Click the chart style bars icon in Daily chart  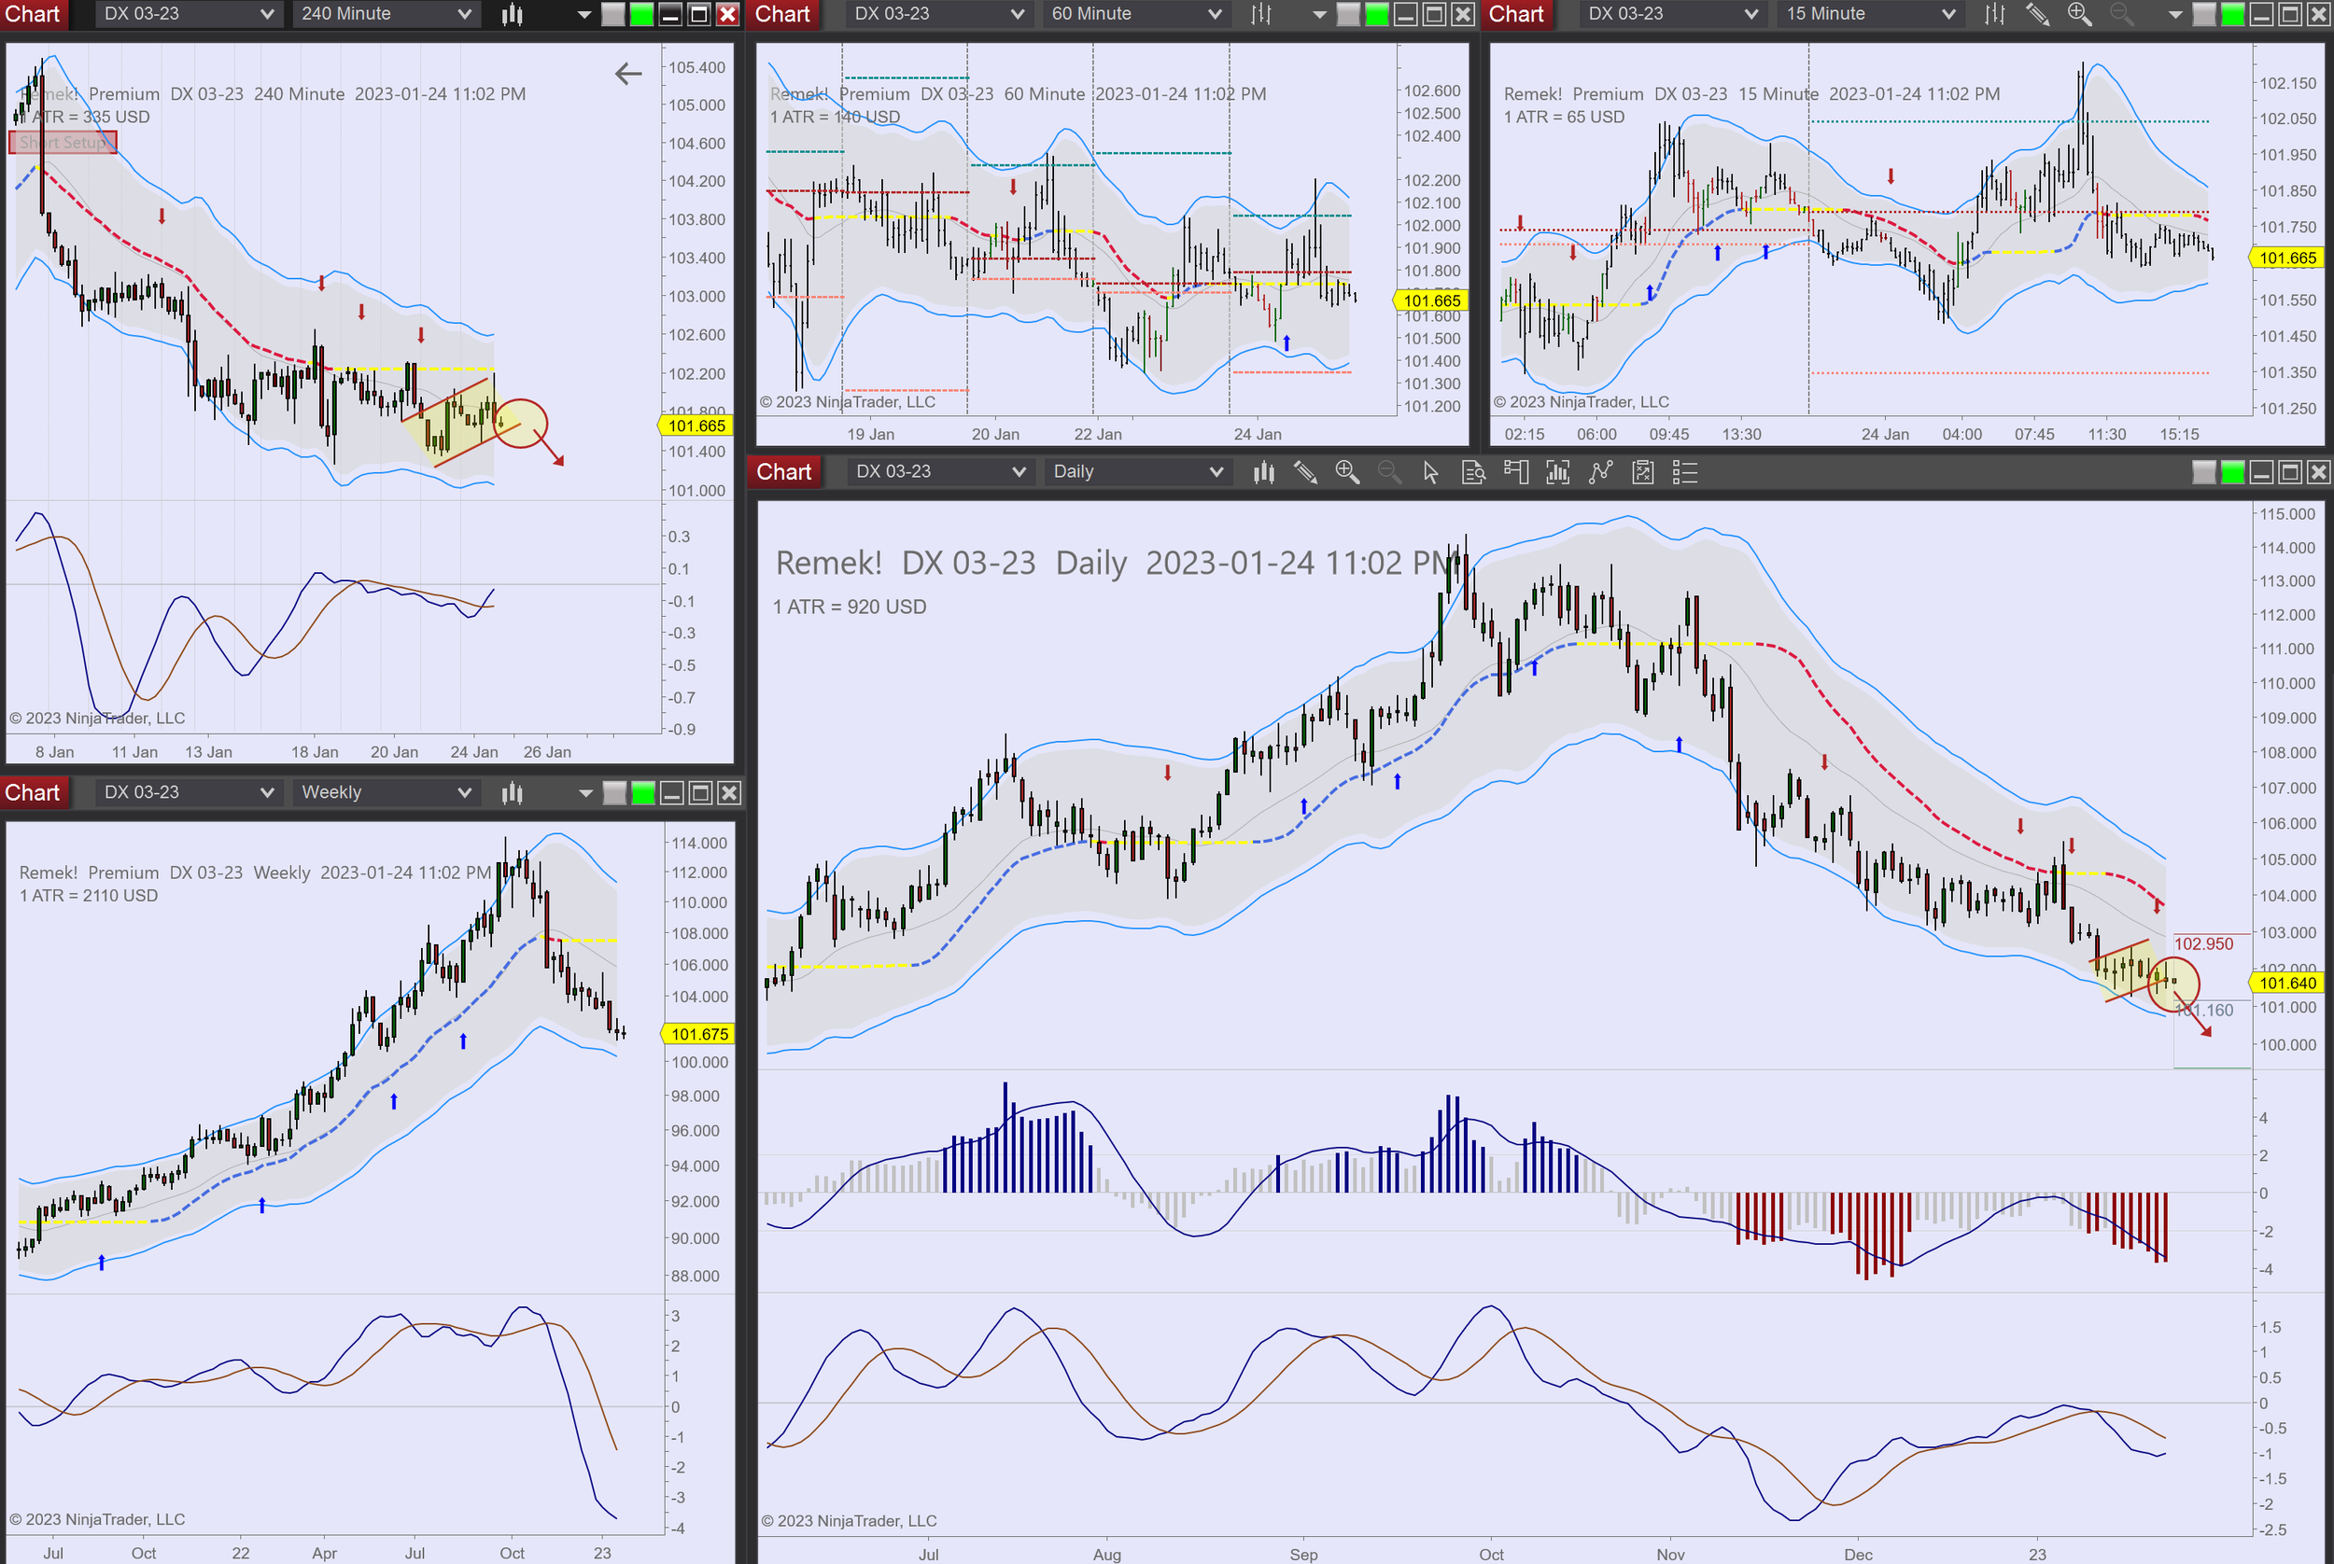pos(1263,472)
